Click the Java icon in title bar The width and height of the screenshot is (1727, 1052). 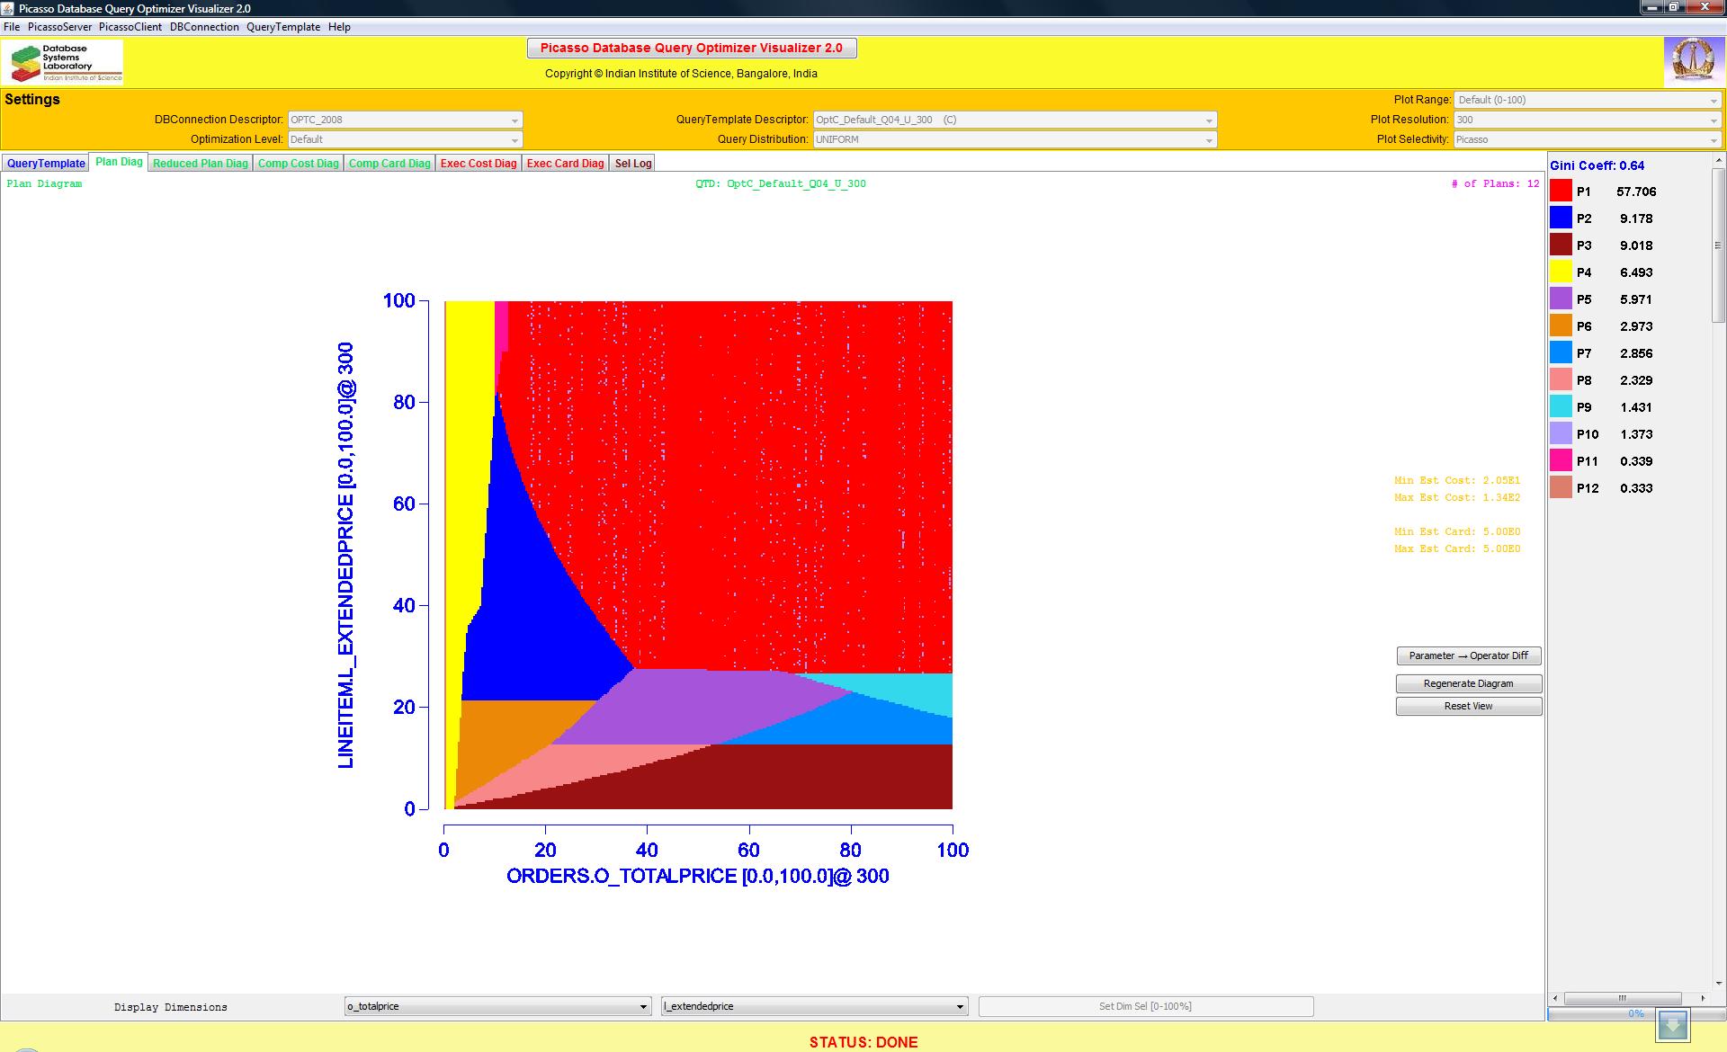(x=9, y=8)
